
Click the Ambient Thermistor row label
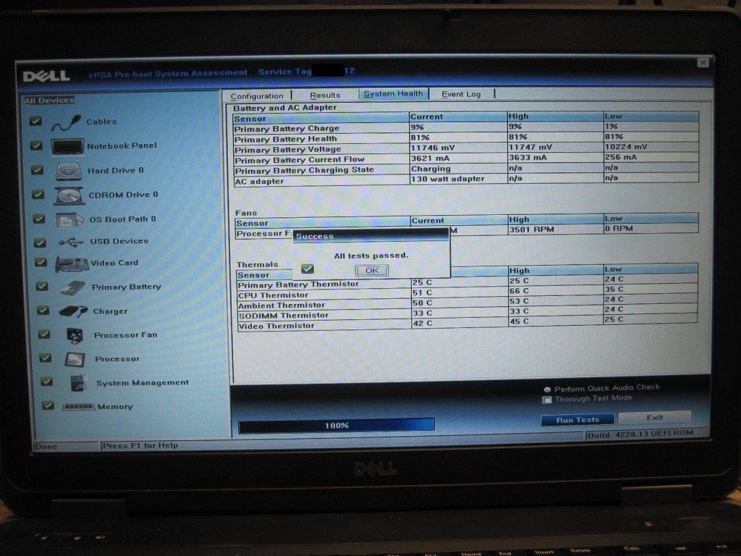[281, 306]
